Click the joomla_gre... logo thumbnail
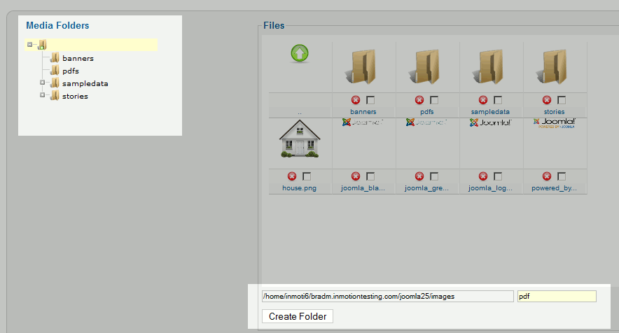The width and height of the screenshot is (619, 333). (426, 122)
